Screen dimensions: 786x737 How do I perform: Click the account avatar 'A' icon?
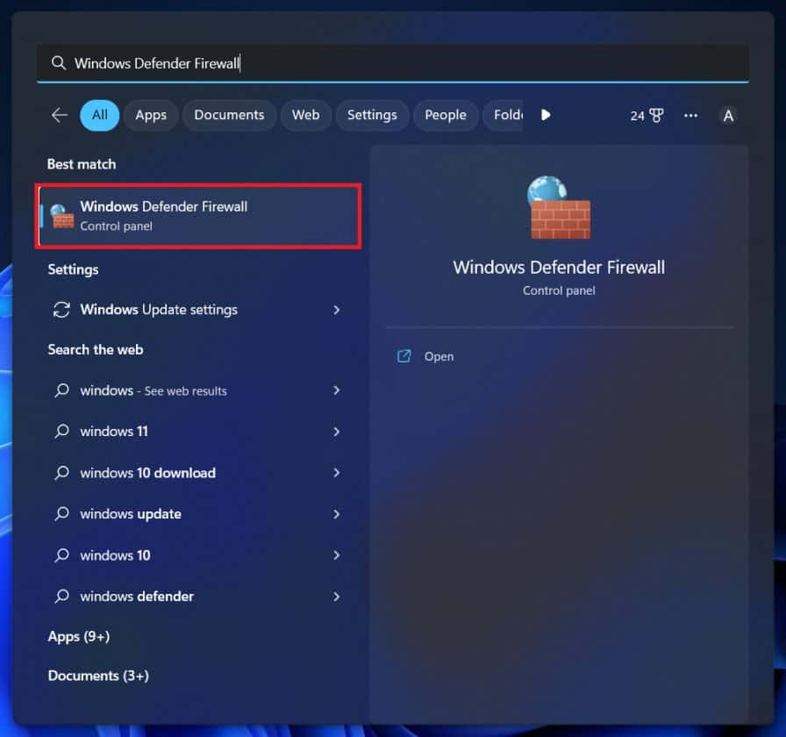(727, 115)
